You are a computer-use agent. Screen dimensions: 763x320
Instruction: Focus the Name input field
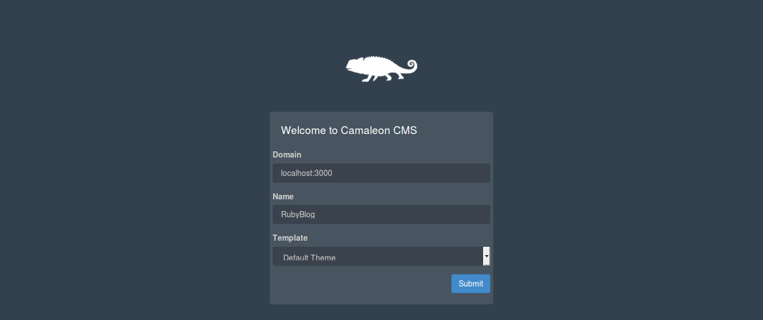coord(381,214)
